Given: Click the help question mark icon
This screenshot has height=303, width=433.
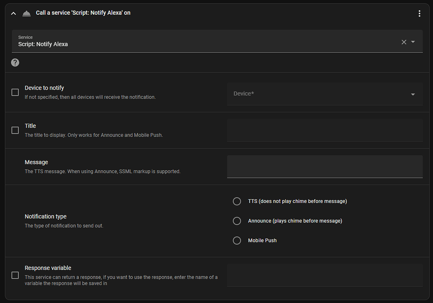Looking at the screenshot, I should click(15, 62).
